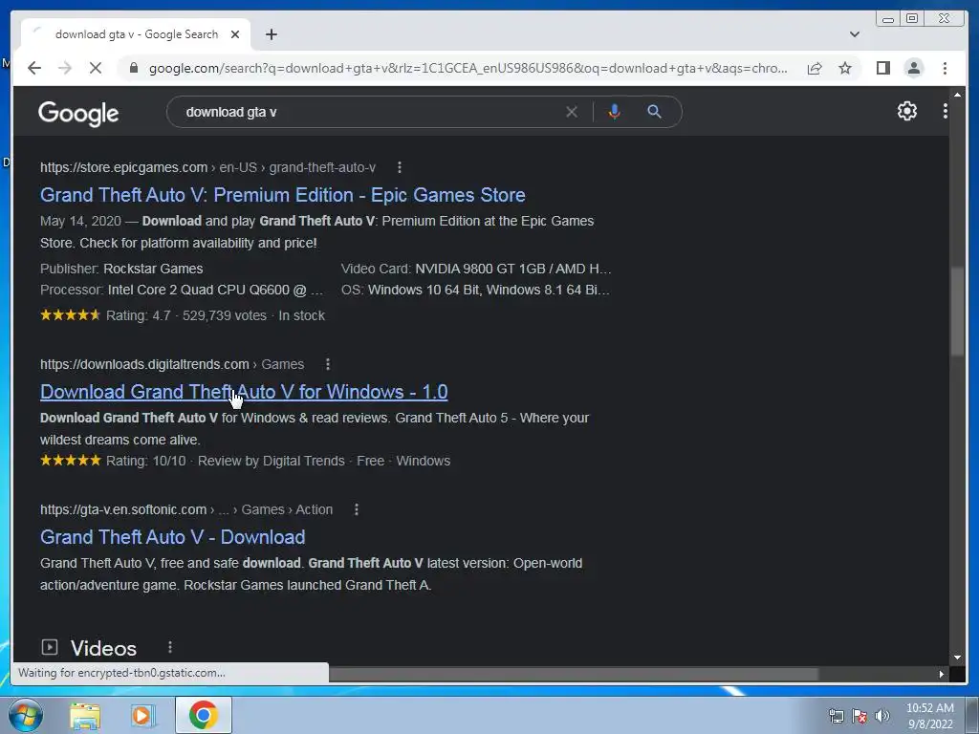The image size is (979, 734).
Task: Click the scroll up arrow
Action: (957, 95)
